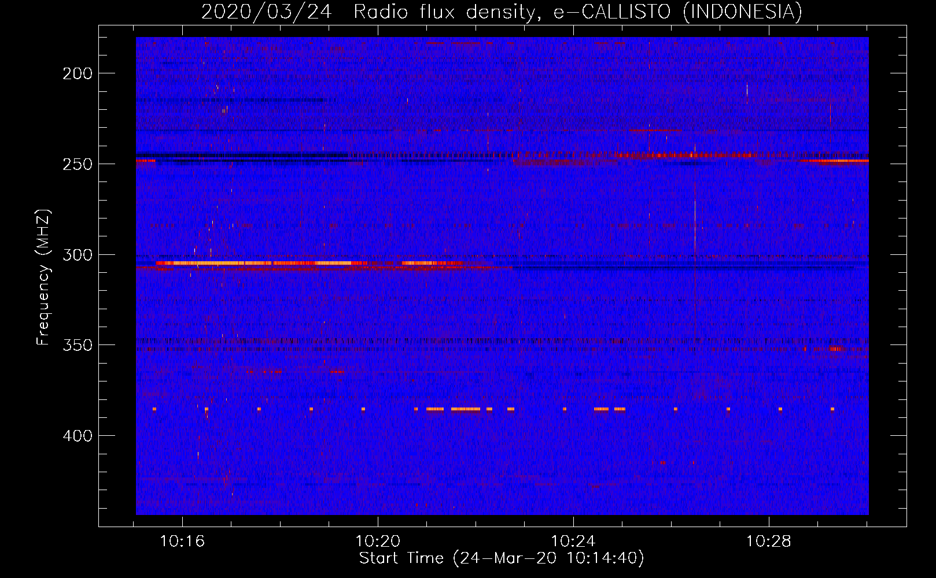Click the 10:28 time tick label

click(768, 542)
